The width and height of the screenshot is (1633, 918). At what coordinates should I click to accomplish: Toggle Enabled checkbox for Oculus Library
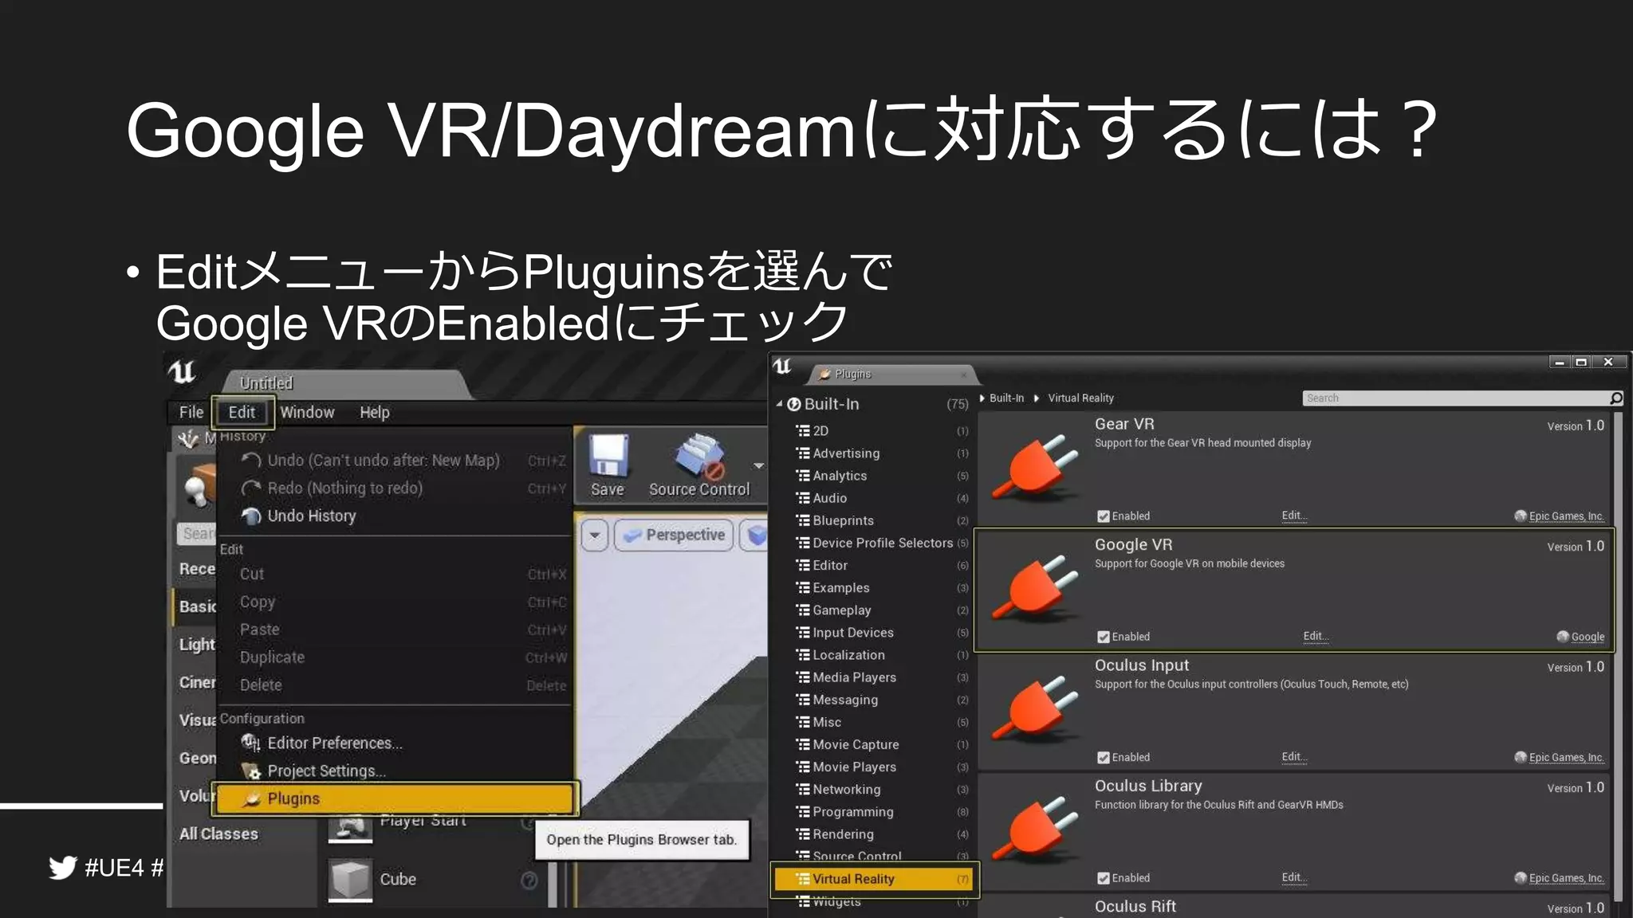pos(1104,878)
